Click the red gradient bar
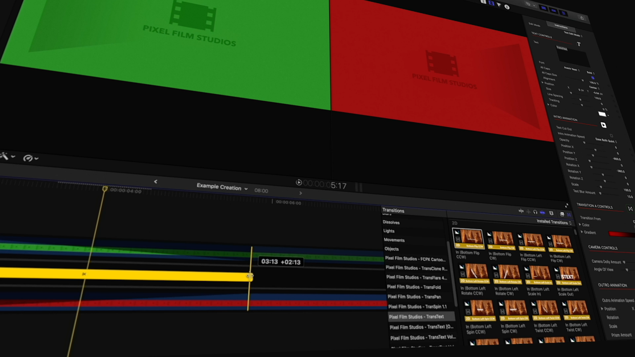Image resolution: width=635 pixels, height=357 pixels. click(621, 234)
